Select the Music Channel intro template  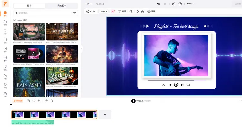pyautogui.click(x=29, y=54)
